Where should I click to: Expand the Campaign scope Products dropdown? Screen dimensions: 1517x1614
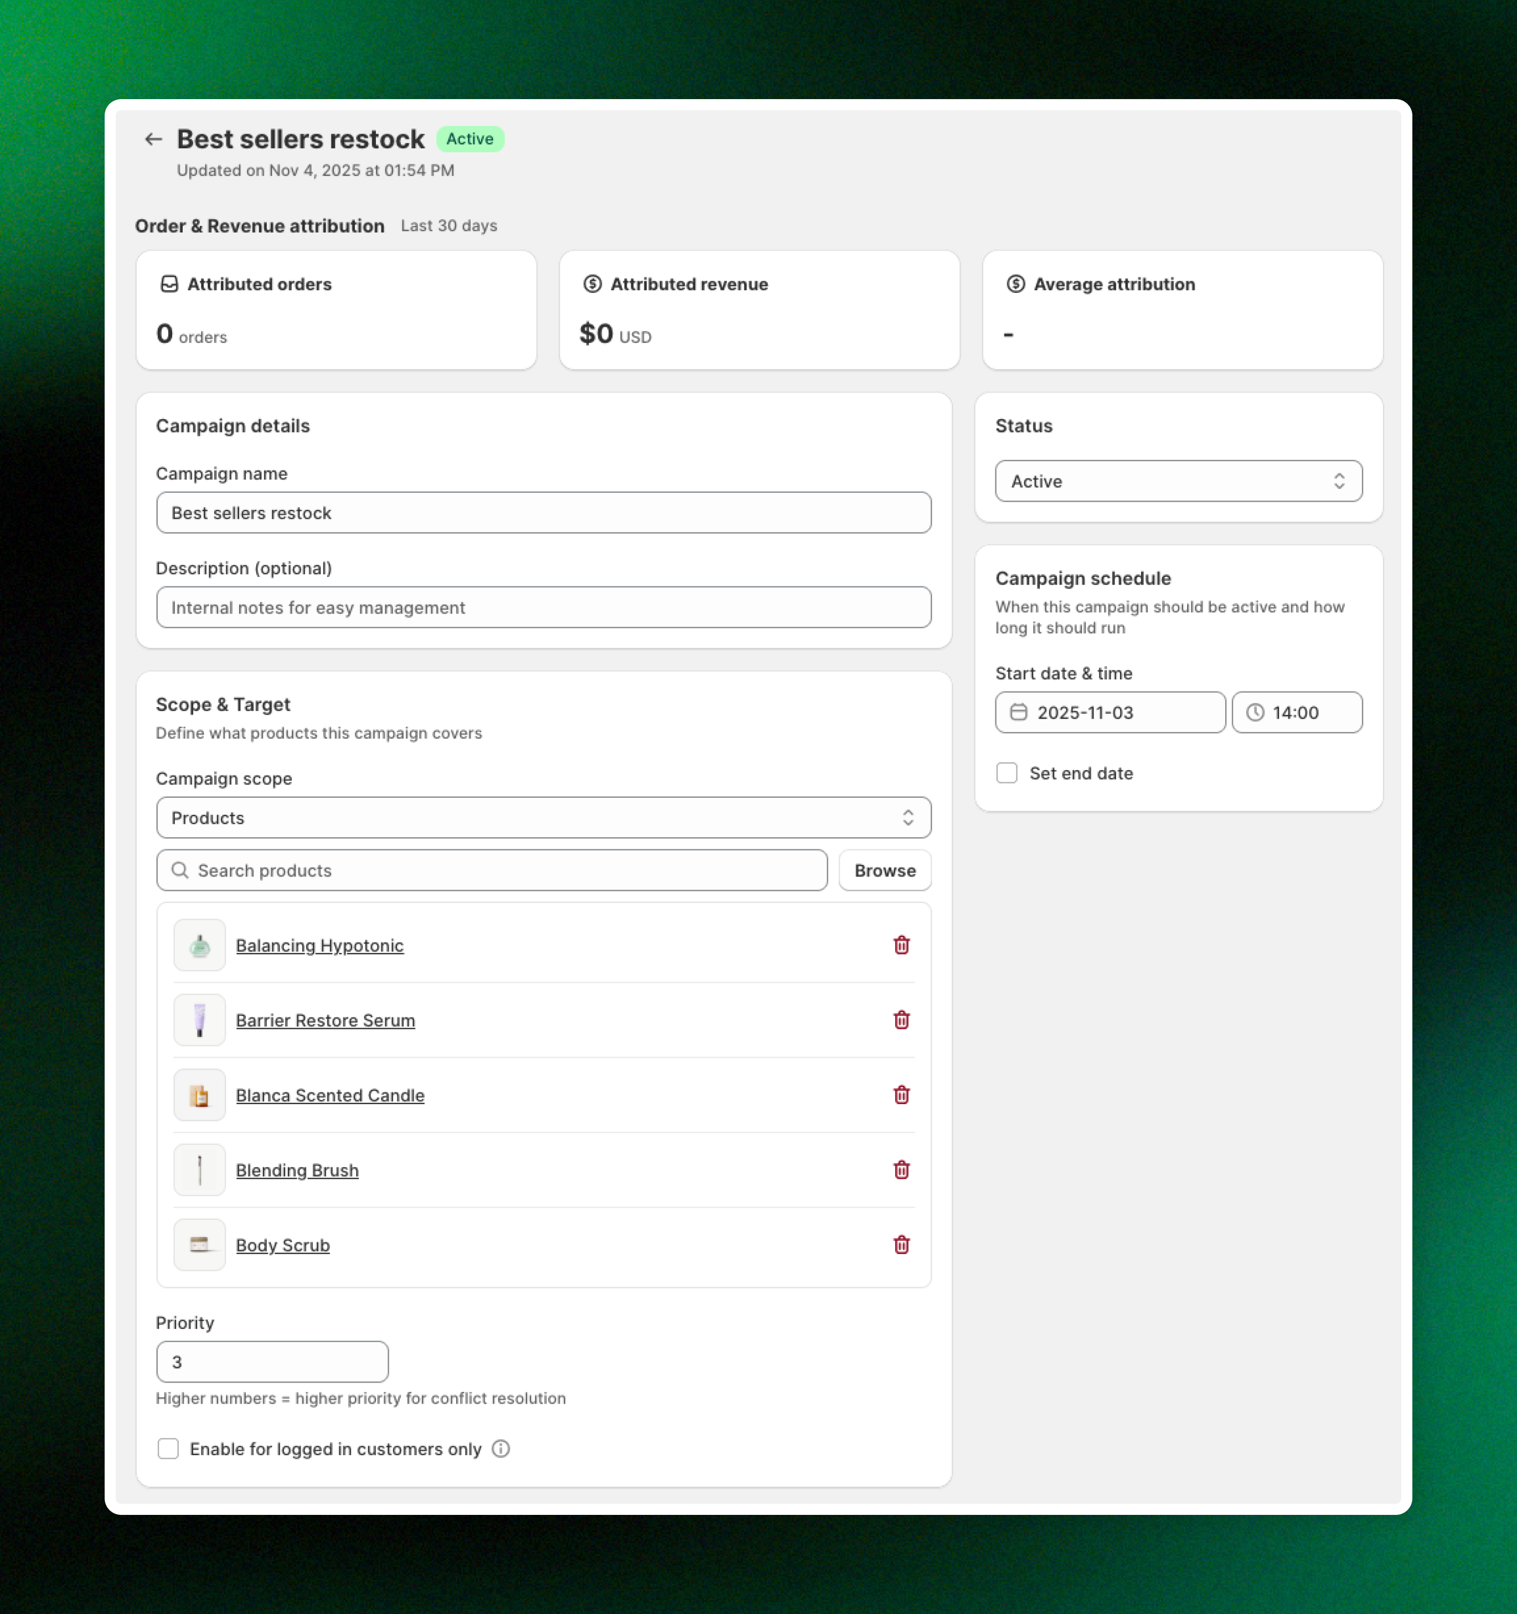[x=544, y=818]
